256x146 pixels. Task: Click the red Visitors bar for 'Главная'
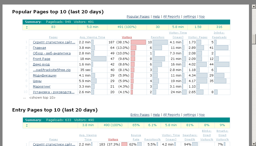[133, 48]
